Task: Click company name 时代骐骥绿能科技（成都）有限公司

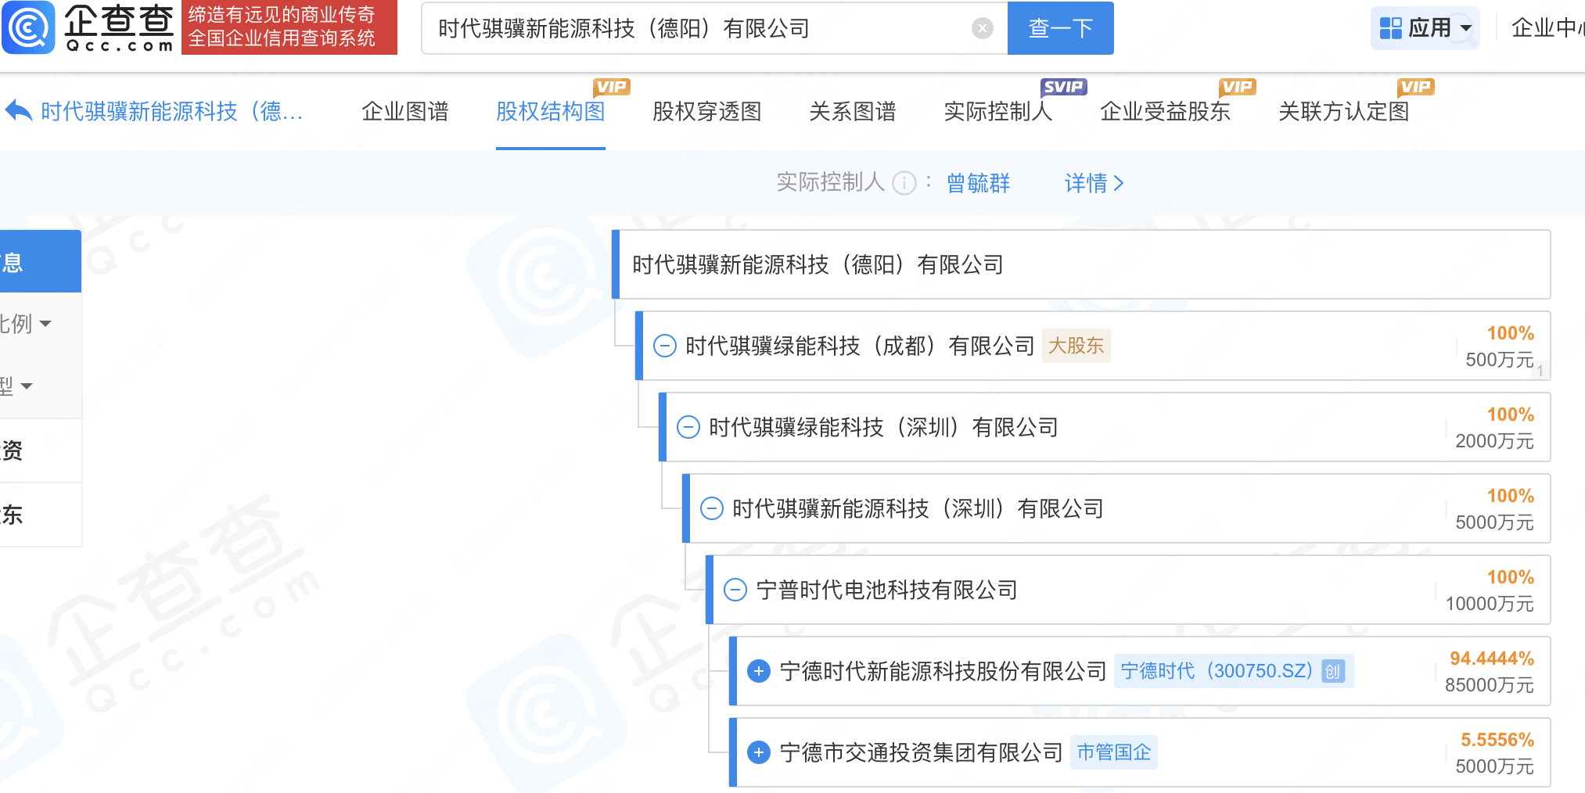Action: point(860,346)
